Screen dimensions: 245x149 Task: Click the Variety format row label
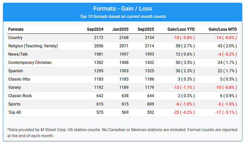click(15, 88)
